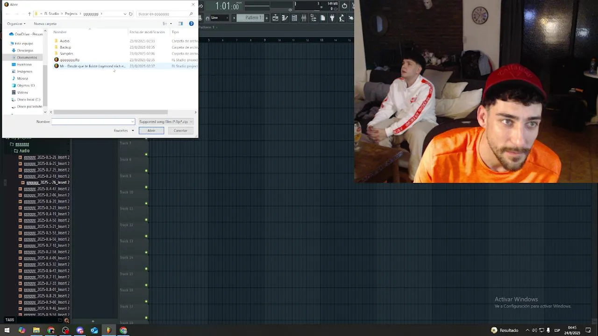
Task: Open the Piano roll toolbar icon
Action: 285,18
